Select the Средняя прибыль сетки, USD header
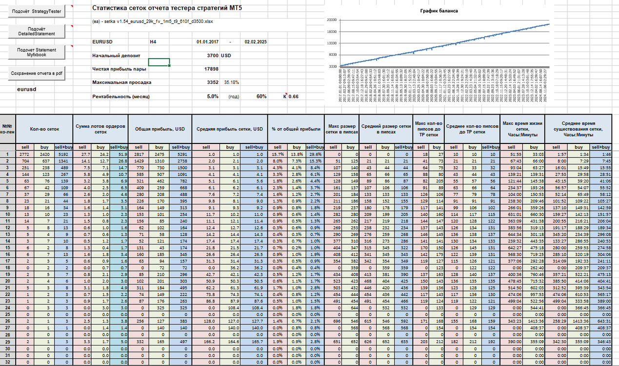This screenshot has height=366, width=619. [230, 129]
